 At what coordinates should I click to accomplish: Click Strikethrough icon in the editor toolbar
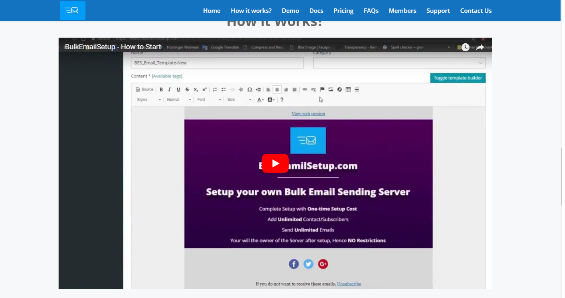click(187, 90)
